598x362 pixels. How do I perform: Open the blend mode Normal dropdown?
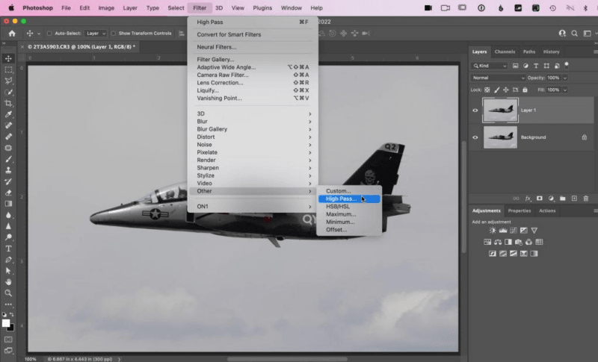(x=497, y=78)
